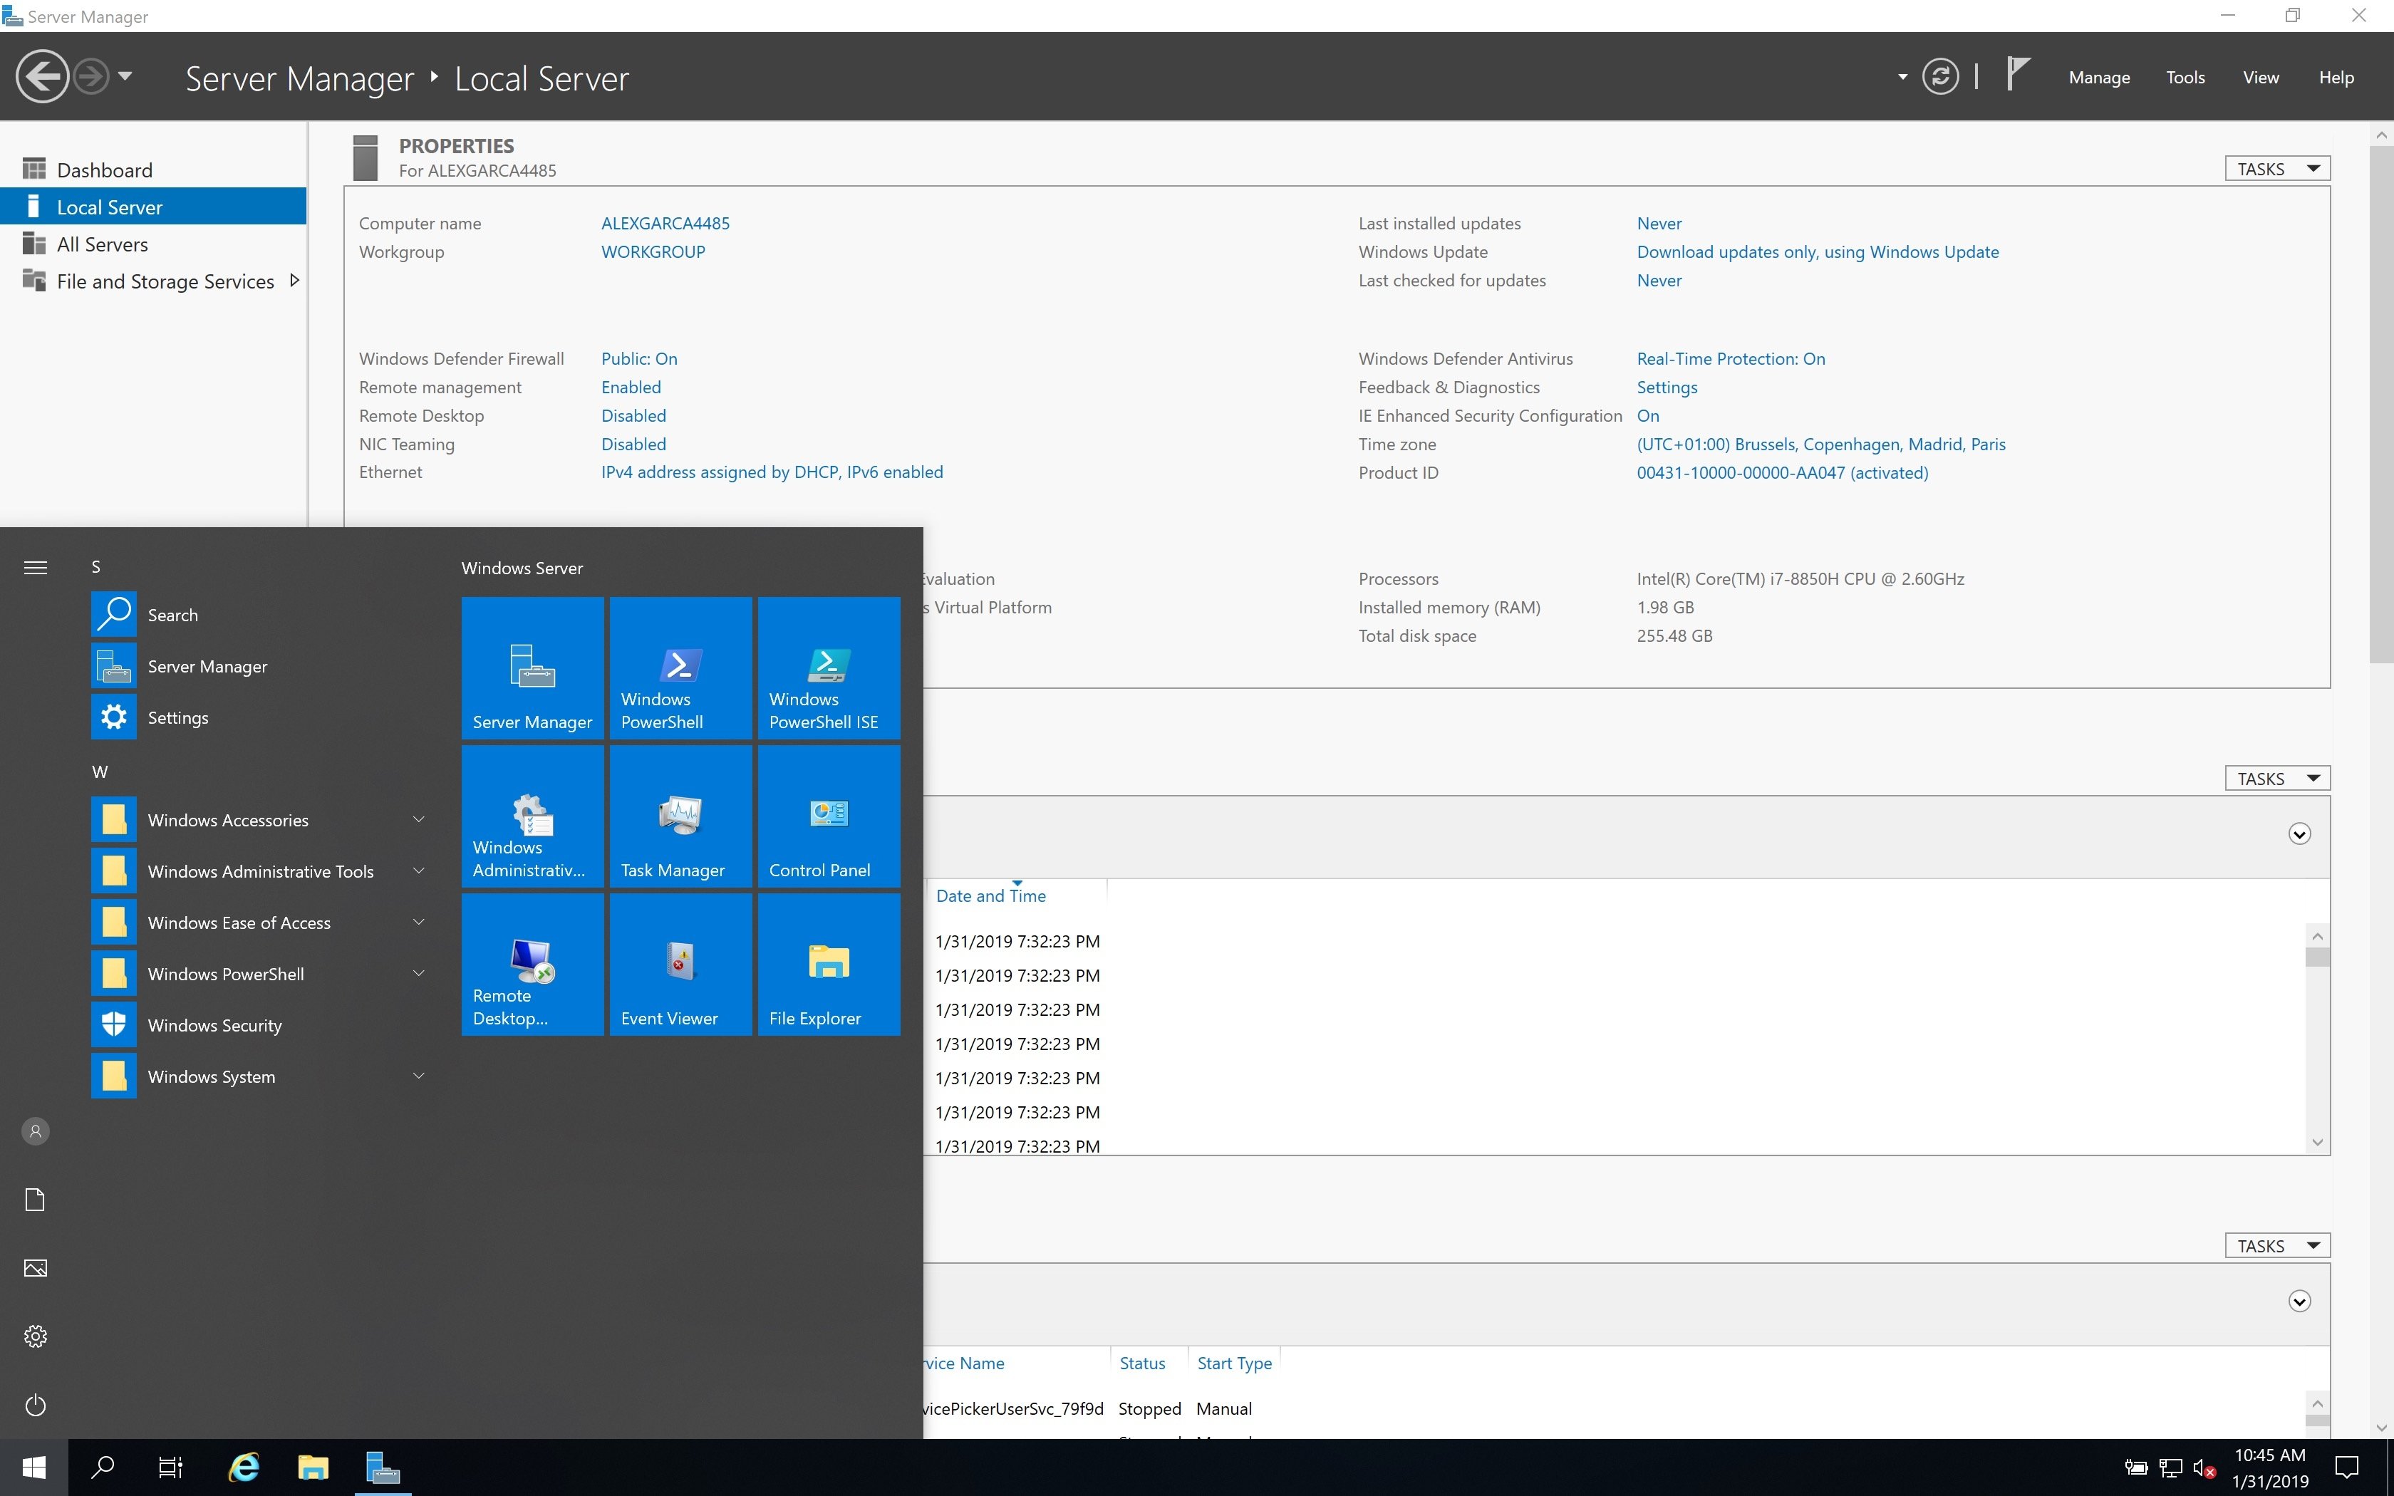Toggle NIC Teaming Disabled setting

[x=633, y=443]
